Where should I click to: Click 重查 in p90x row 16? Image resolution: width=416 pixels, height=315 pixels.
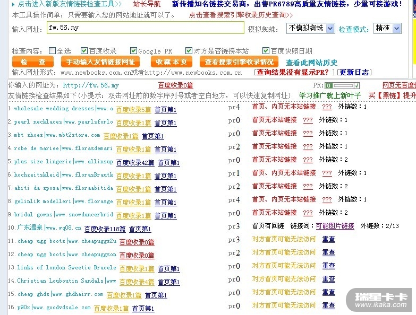[328, 305]
